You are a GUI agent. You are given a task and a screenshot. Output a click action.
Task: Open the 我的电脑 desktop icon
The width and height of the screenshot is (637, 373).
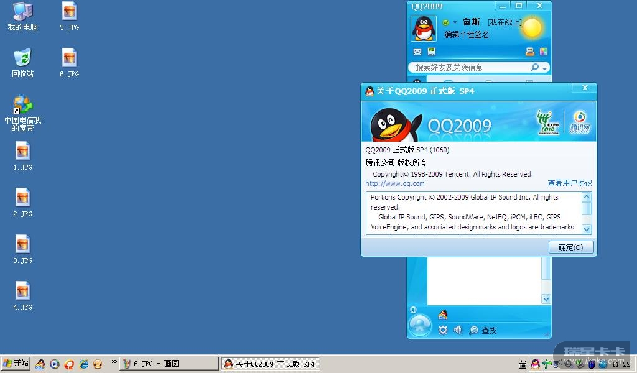coord(23,17)
